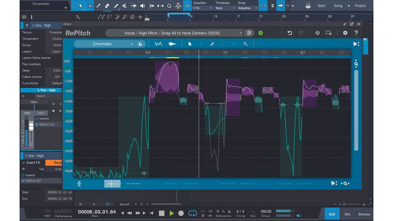
Task: Select the arrow tool in the Studio One toolbar
Action: [81, 6]
